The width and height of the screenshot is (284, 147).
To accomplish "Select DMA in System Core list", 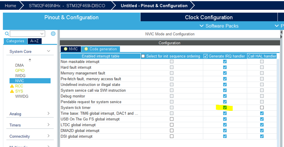I will 19,65.
